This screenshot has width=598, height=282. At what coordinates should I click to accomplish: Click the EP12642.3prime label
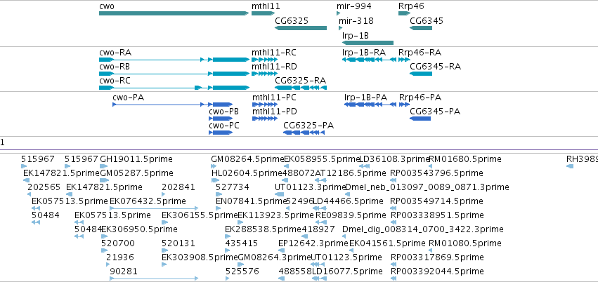tap(313, 243)
